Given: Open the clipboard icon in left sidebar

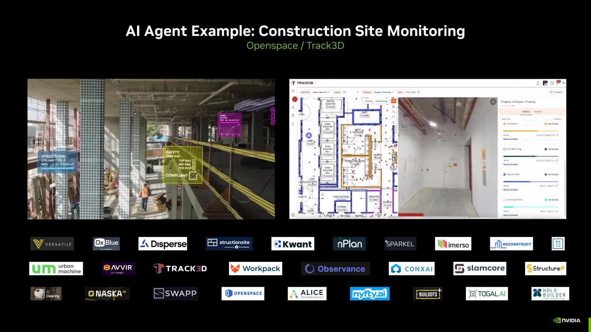Looking at the screenshot, I should (x=293, y=116).
